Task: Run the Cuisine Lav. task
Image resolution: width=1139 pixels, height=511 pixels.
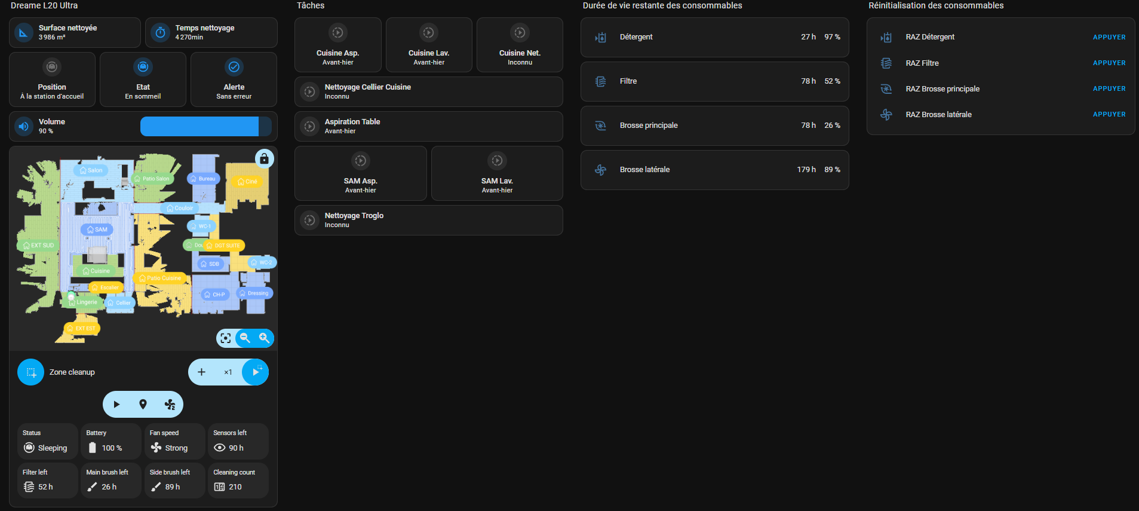Action: pos(429,45)
